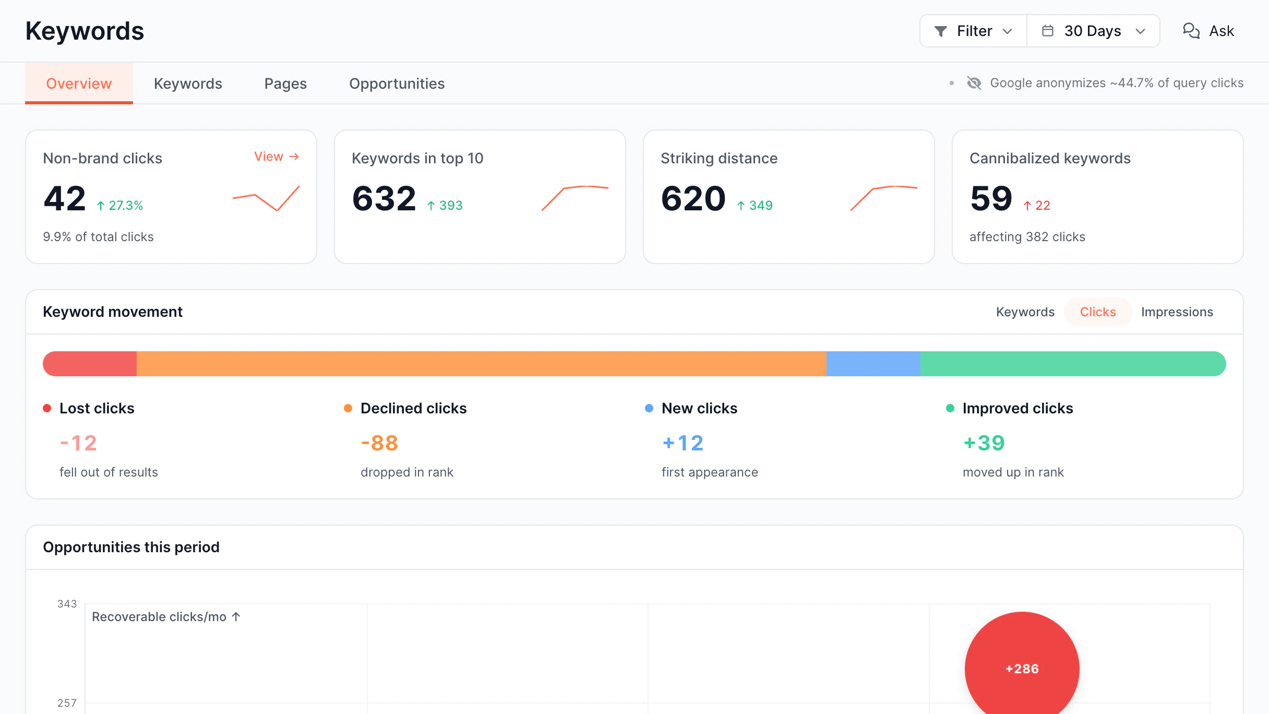The image size is (1269, 714).
Task: Click the blue dot beside New clicks
Action: (x=649, y=408)
